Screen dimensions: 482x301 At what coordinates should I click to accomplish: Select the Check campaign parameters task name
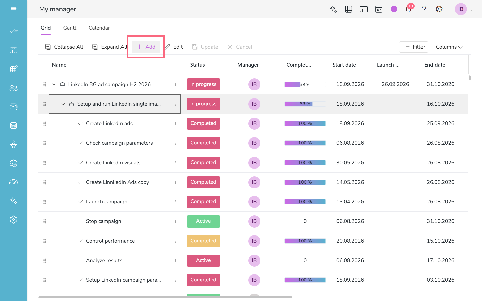[x=119, y=143]
